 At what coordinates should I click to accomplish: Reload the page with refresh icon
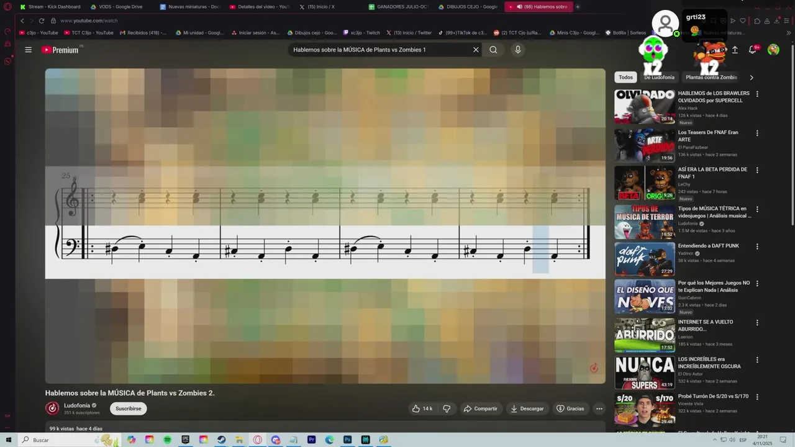[42, 20]
